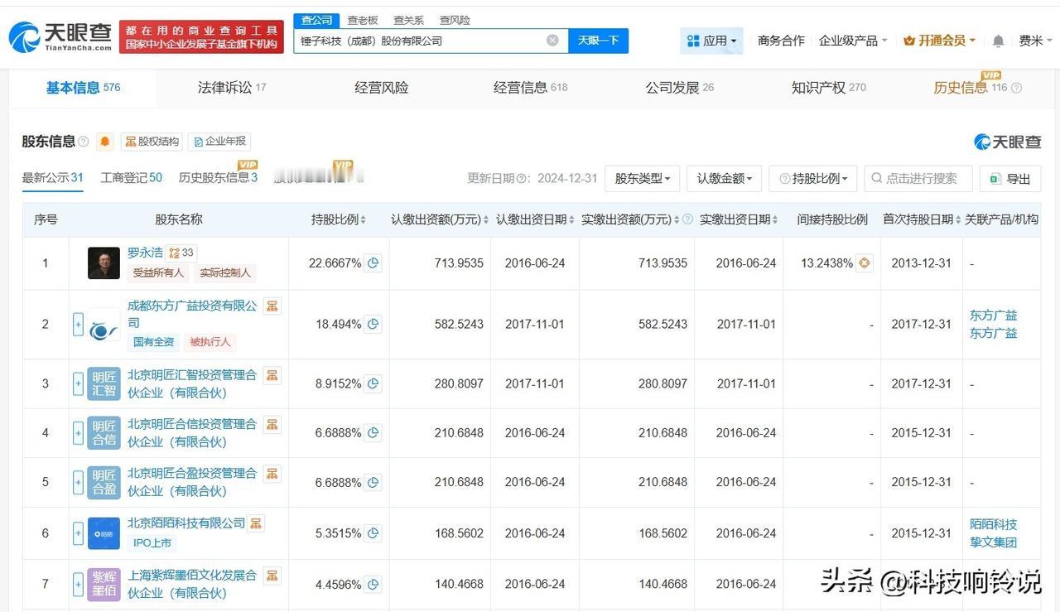
Task: Switch to the 经营风险 tab
Action: click(381, 88)
